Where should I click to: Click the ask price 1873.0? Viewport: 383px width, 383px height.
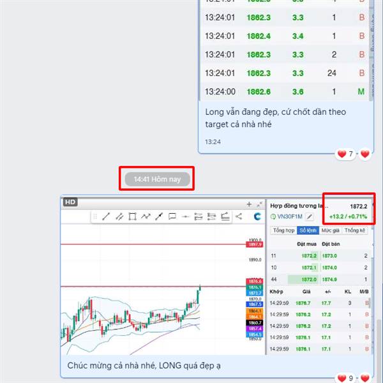[x=329, y=256]
